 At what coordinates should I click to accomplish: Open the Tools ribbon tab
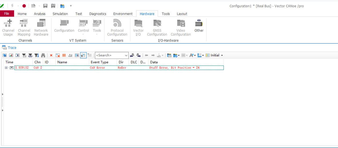(166, 14)
